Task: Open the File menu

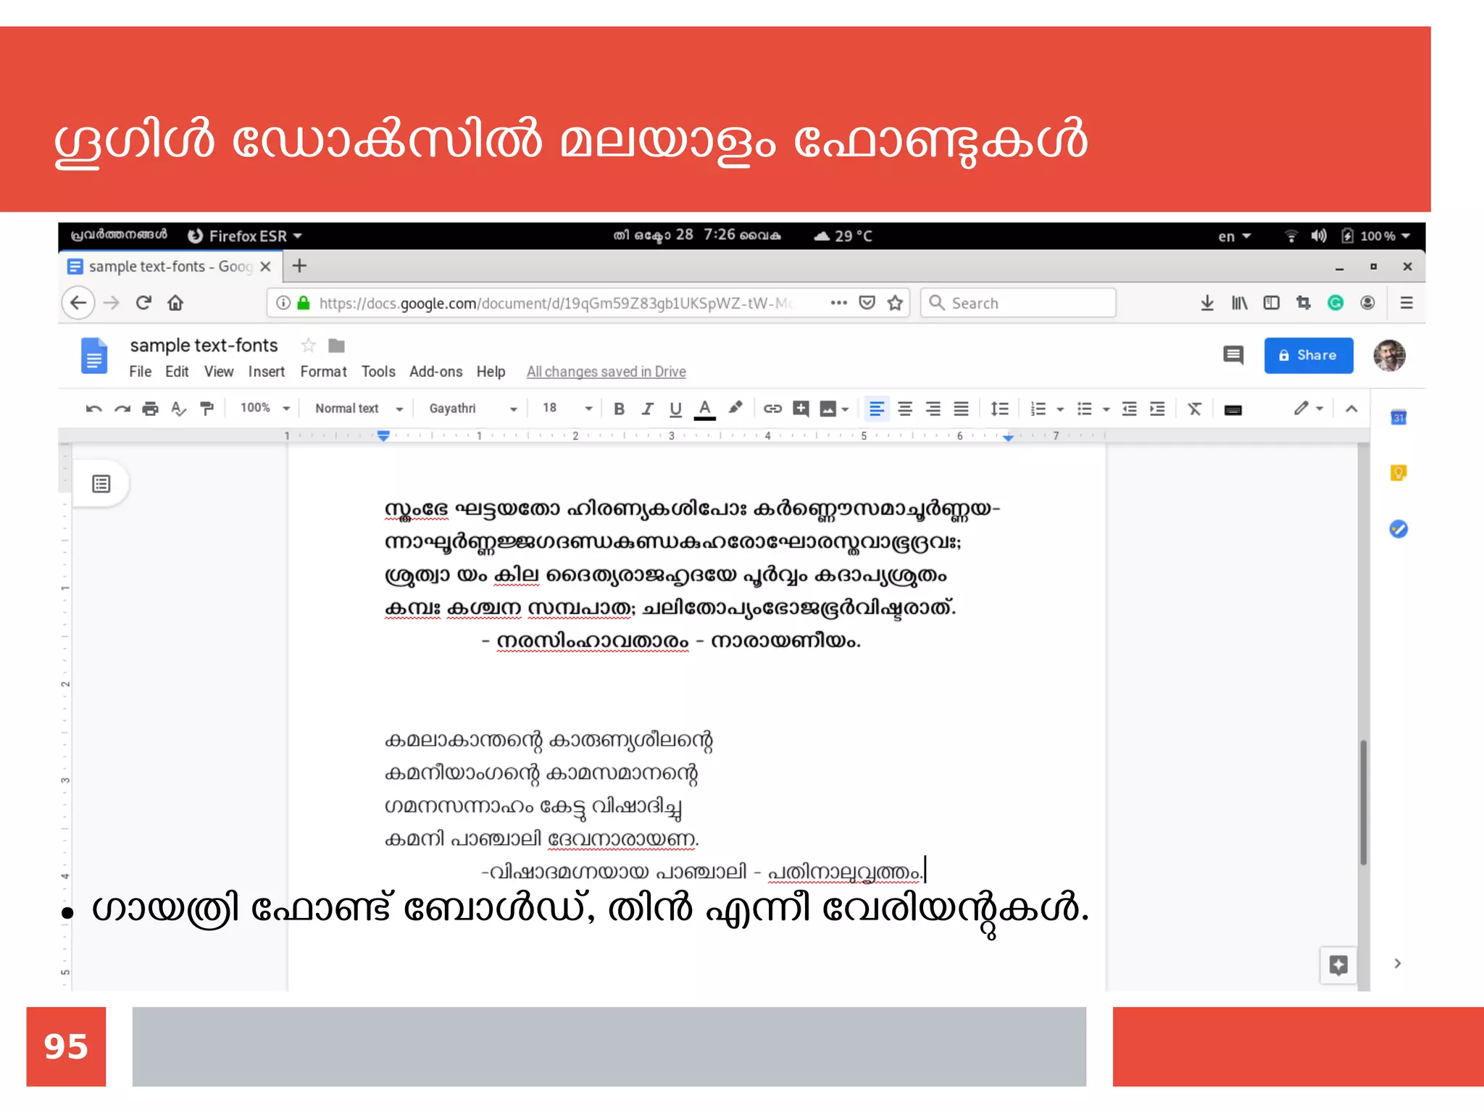Action: coord(141,372)
